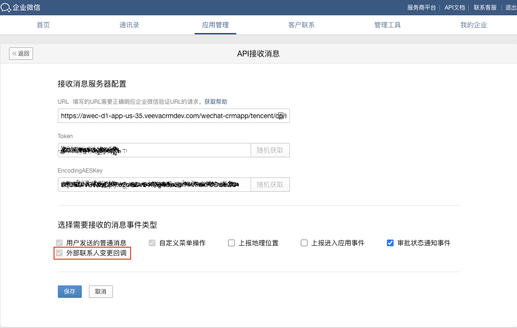
Task: Click the 联系客服 link
Action: 485,7
